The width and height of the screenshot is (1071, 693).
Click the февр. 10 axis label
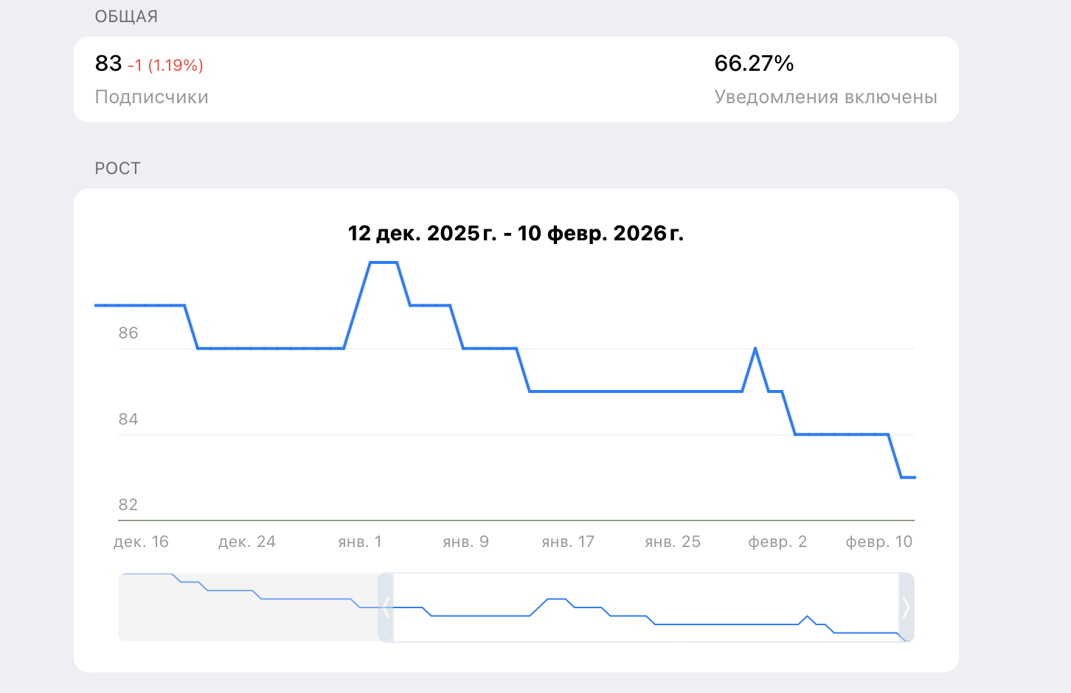coord(878,542)
